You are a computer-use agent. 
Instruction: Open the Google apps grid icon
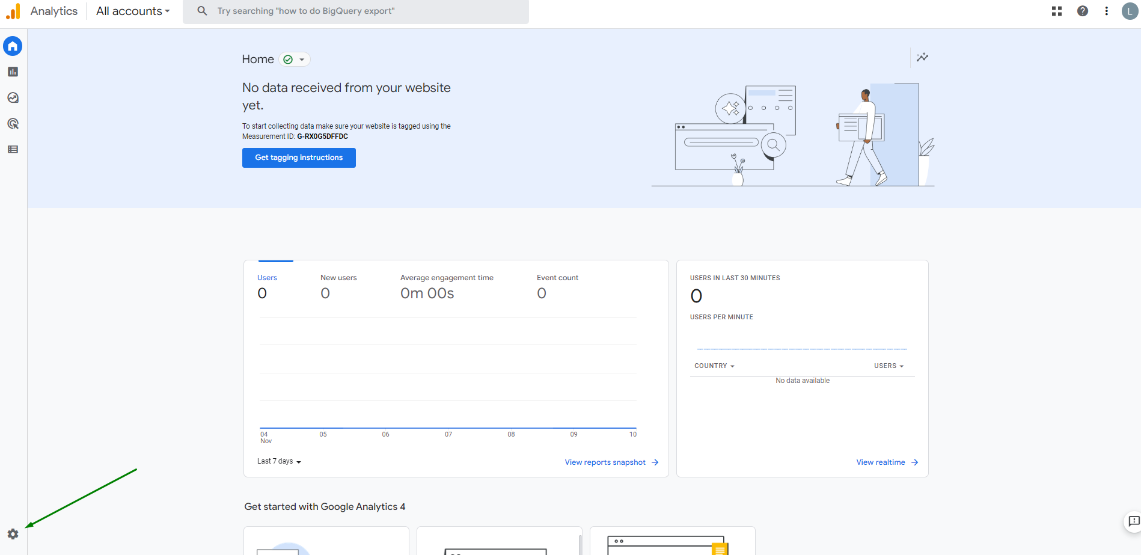(1057, 11)
